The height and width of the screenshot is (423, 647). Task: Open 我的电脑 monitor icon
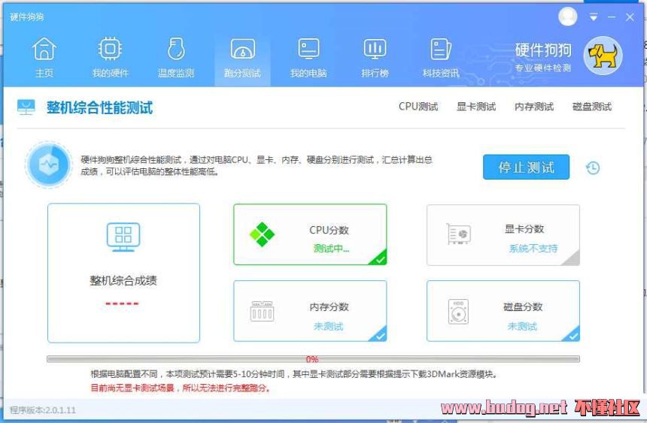pos(308,49)
